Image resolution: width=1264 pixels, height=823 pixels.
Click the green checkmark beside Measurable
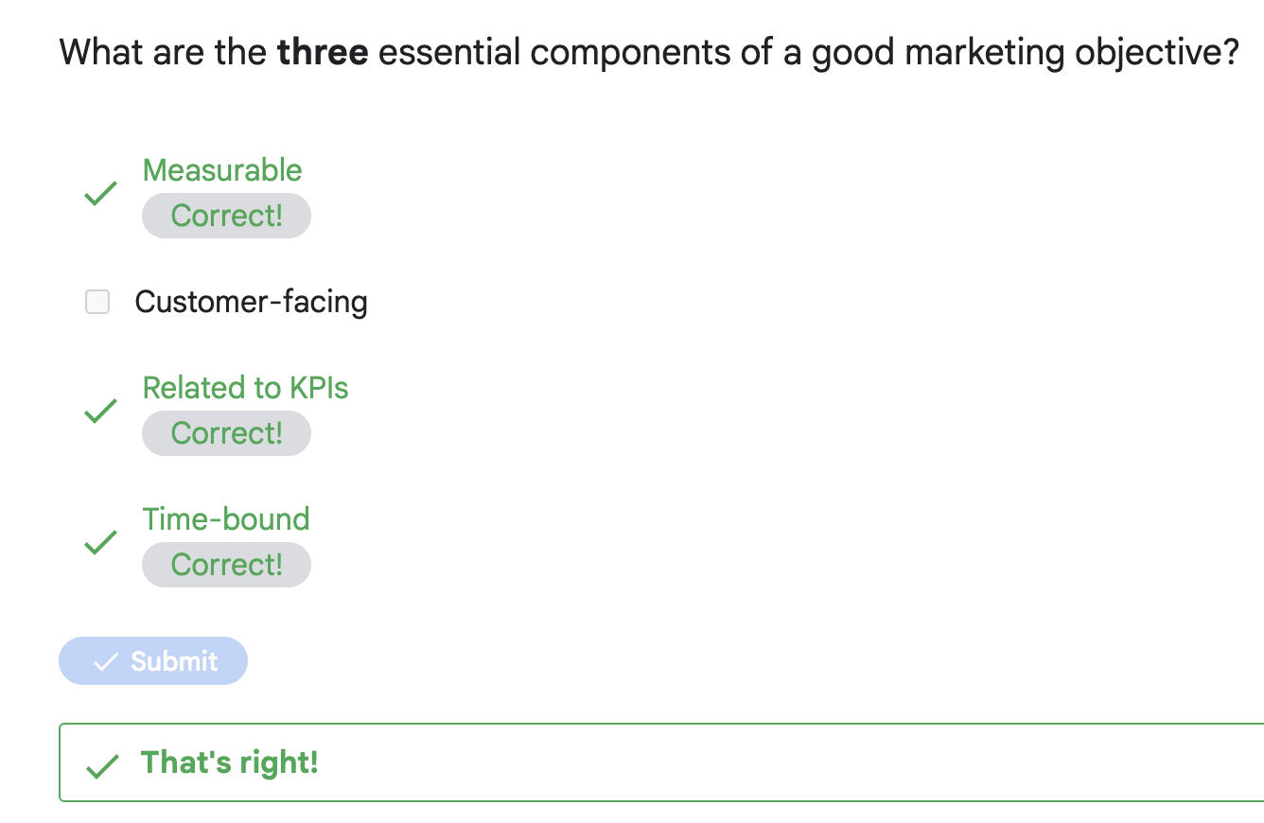(x=100, y=193)
